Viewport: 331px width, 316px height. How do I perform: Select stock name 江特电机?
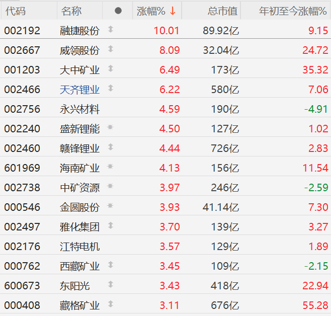point(79,247)
